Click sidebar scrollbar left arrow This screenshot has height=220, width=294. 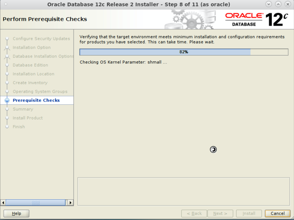point(3,203)
